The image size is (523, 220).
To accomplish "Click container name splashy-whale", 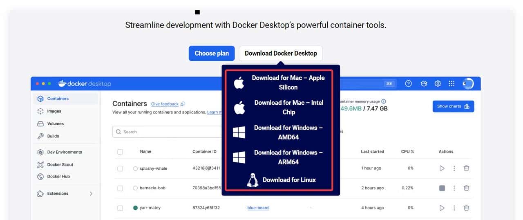I will tap(153, 168).
